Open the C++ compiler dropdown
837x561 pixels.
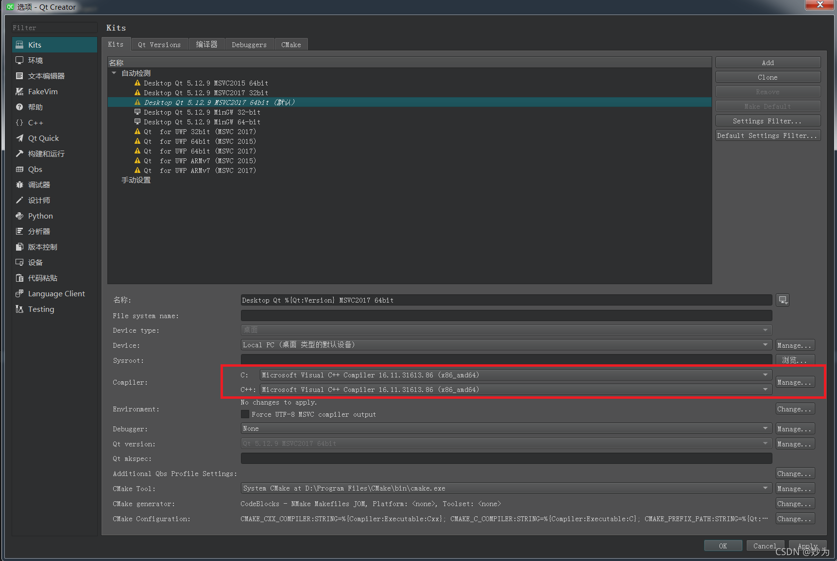[516, 390]
